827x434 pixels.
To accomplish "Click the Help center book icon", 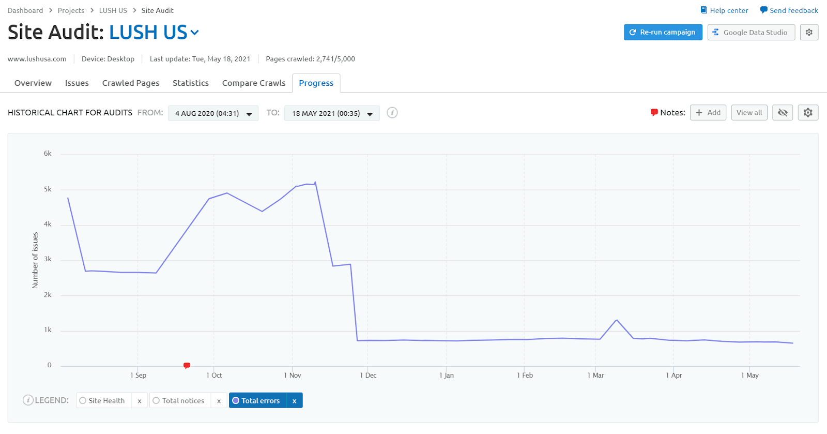I will click(703, 10).
